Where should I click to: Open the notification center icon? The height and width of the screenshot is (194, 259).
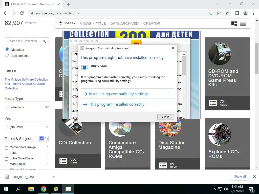pos(251,189)
